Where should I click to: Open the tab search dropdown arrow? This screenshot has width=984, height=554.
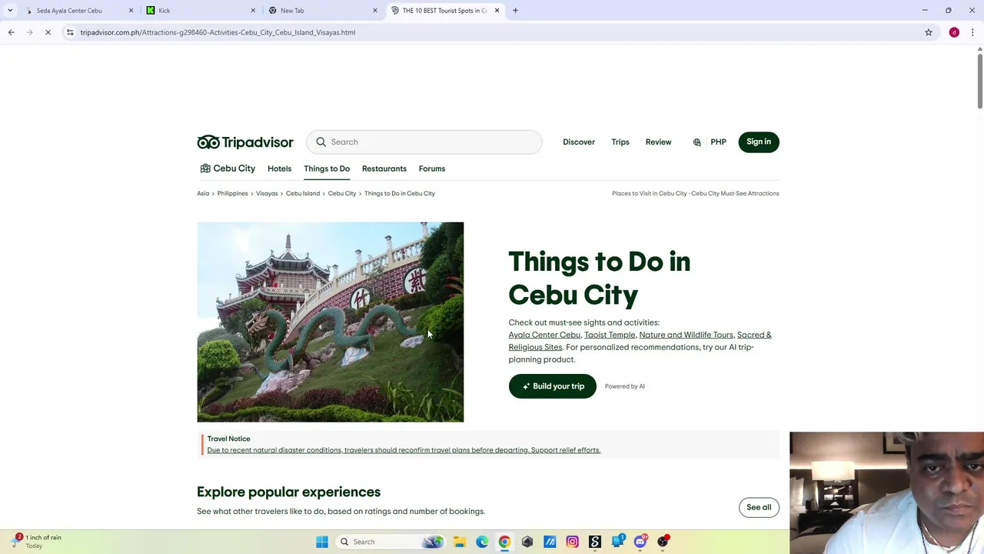click(10, 11)
